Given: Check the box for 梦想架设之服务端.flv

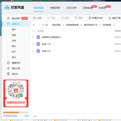Looking at the screenshot, I should click(x=33, y=37).
